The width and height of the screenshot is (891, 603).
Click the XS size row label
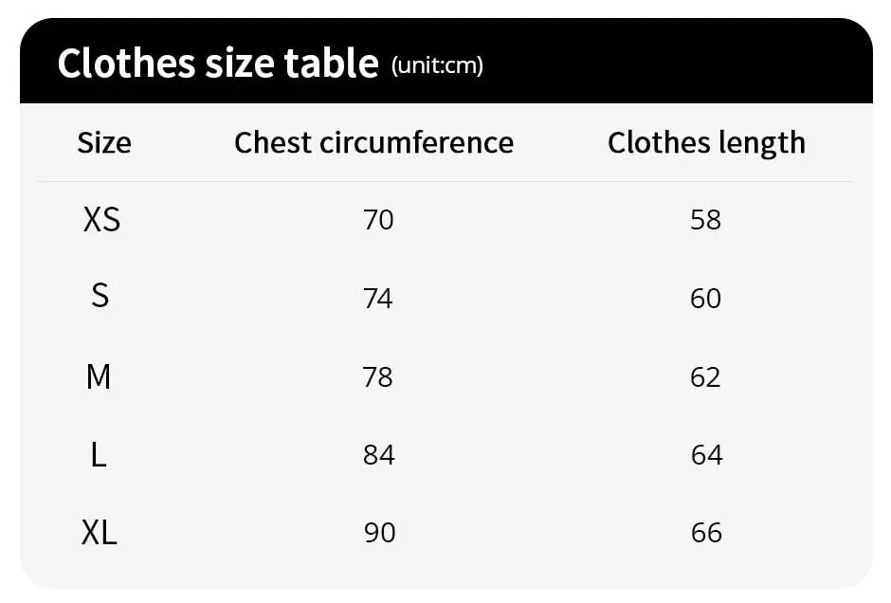(x=101, y=220)
